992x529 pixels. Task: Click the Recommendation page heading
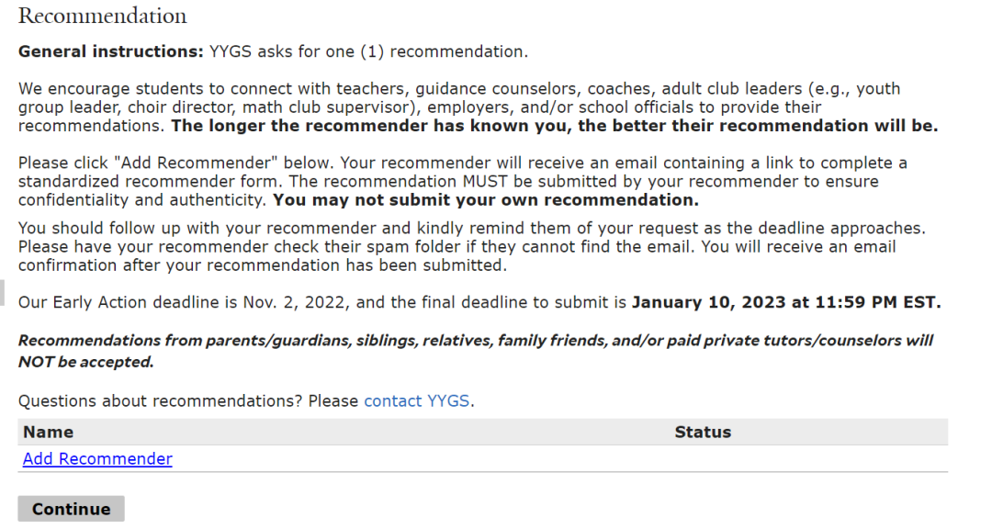102,17
